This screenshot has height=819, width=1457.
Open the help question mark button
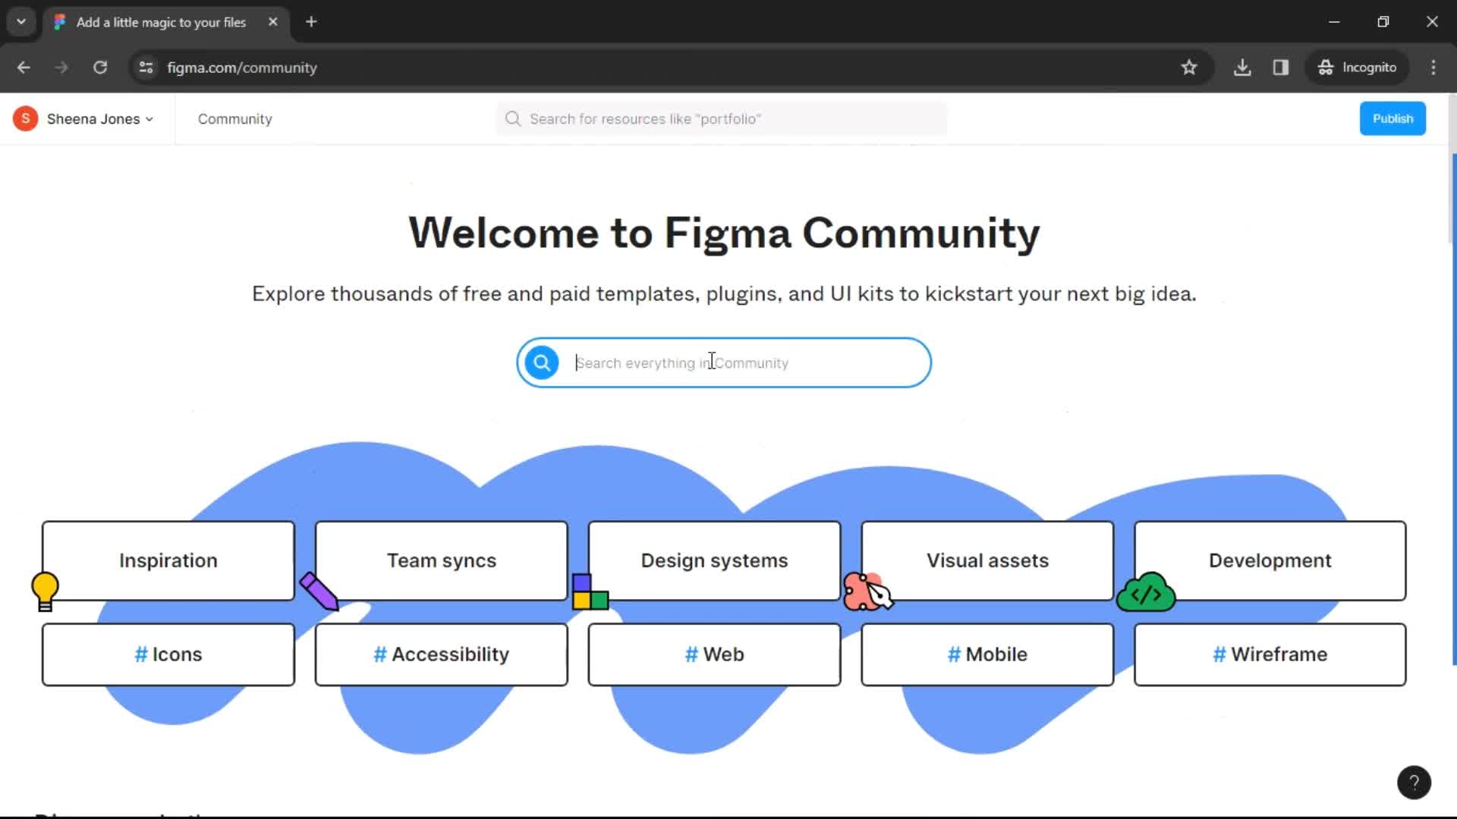coord(1414,783)
